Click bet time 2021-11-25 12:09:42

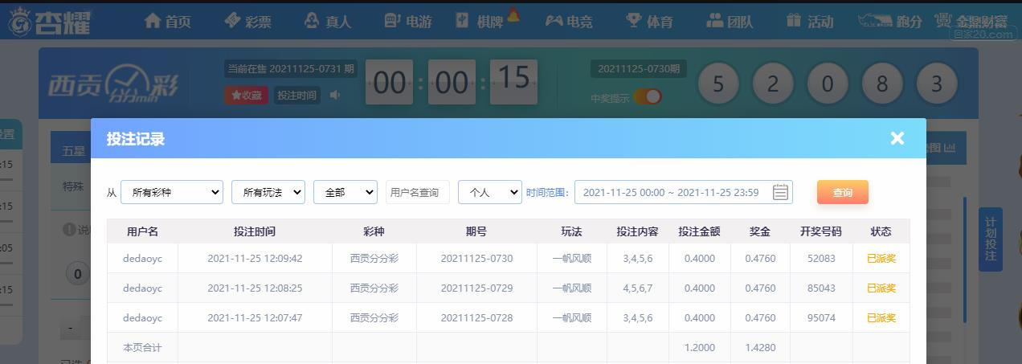255,259
